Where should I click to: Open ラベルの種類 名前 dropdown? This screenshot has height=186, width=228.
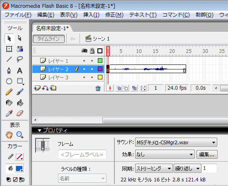click(x=82, y=178)
